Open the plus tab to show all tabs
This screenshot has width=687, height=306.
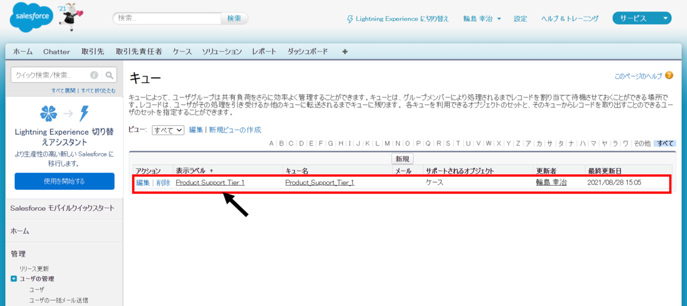[345, 52]
